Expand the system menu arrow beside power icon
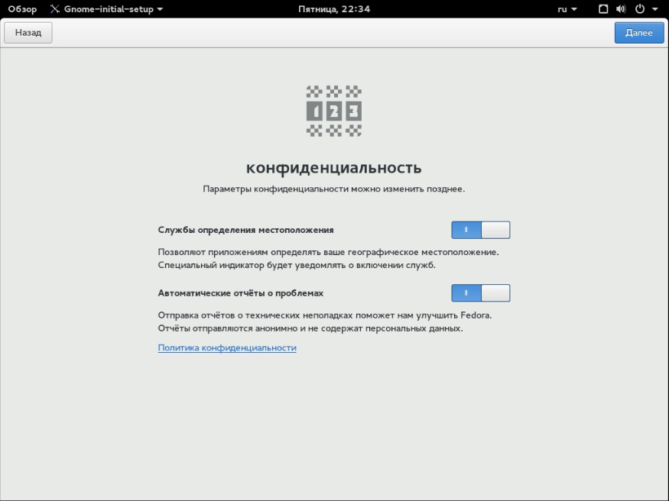Viewport: 669px width, 501px height. 654,9
